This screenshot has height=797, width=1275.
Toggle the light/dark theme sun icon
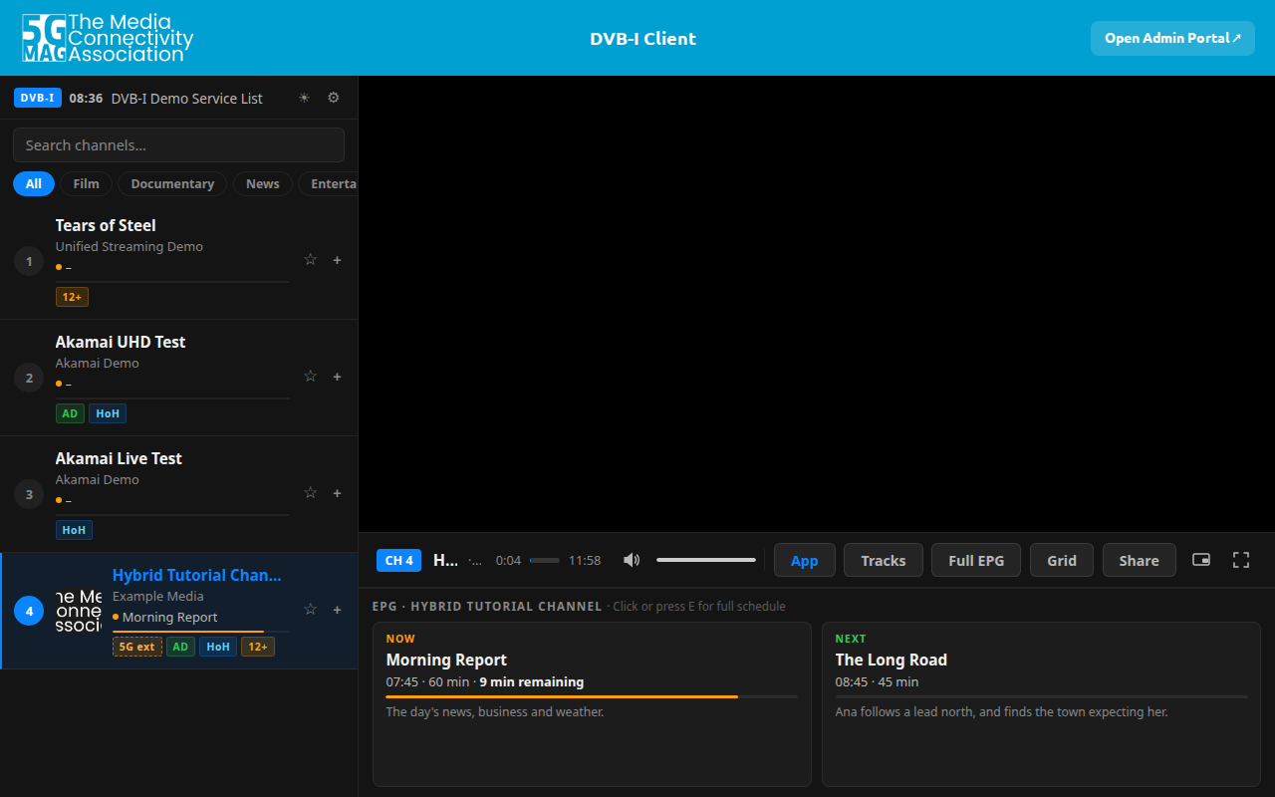click(x=304, y=98)
